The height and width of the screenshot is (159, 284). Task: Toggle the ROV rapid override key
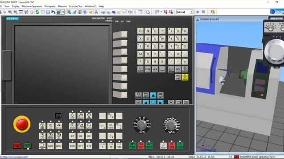59,146
